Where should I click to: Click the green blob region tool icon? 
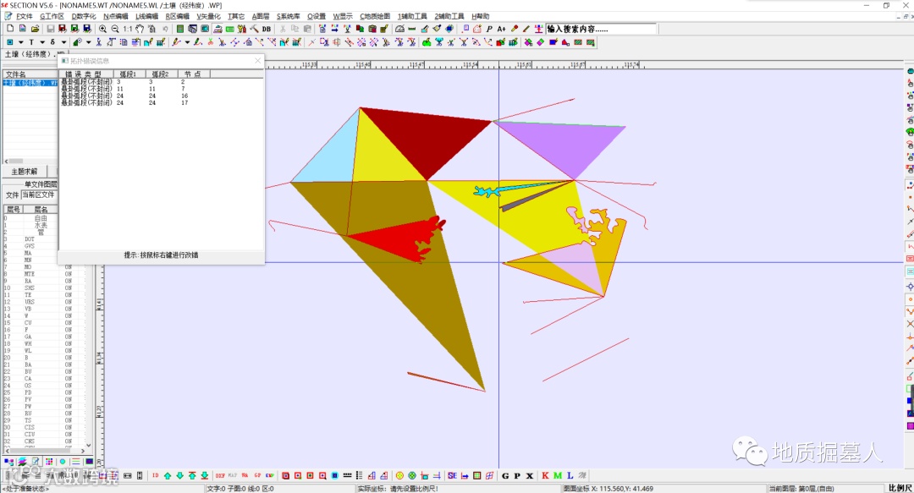(427, 42)
